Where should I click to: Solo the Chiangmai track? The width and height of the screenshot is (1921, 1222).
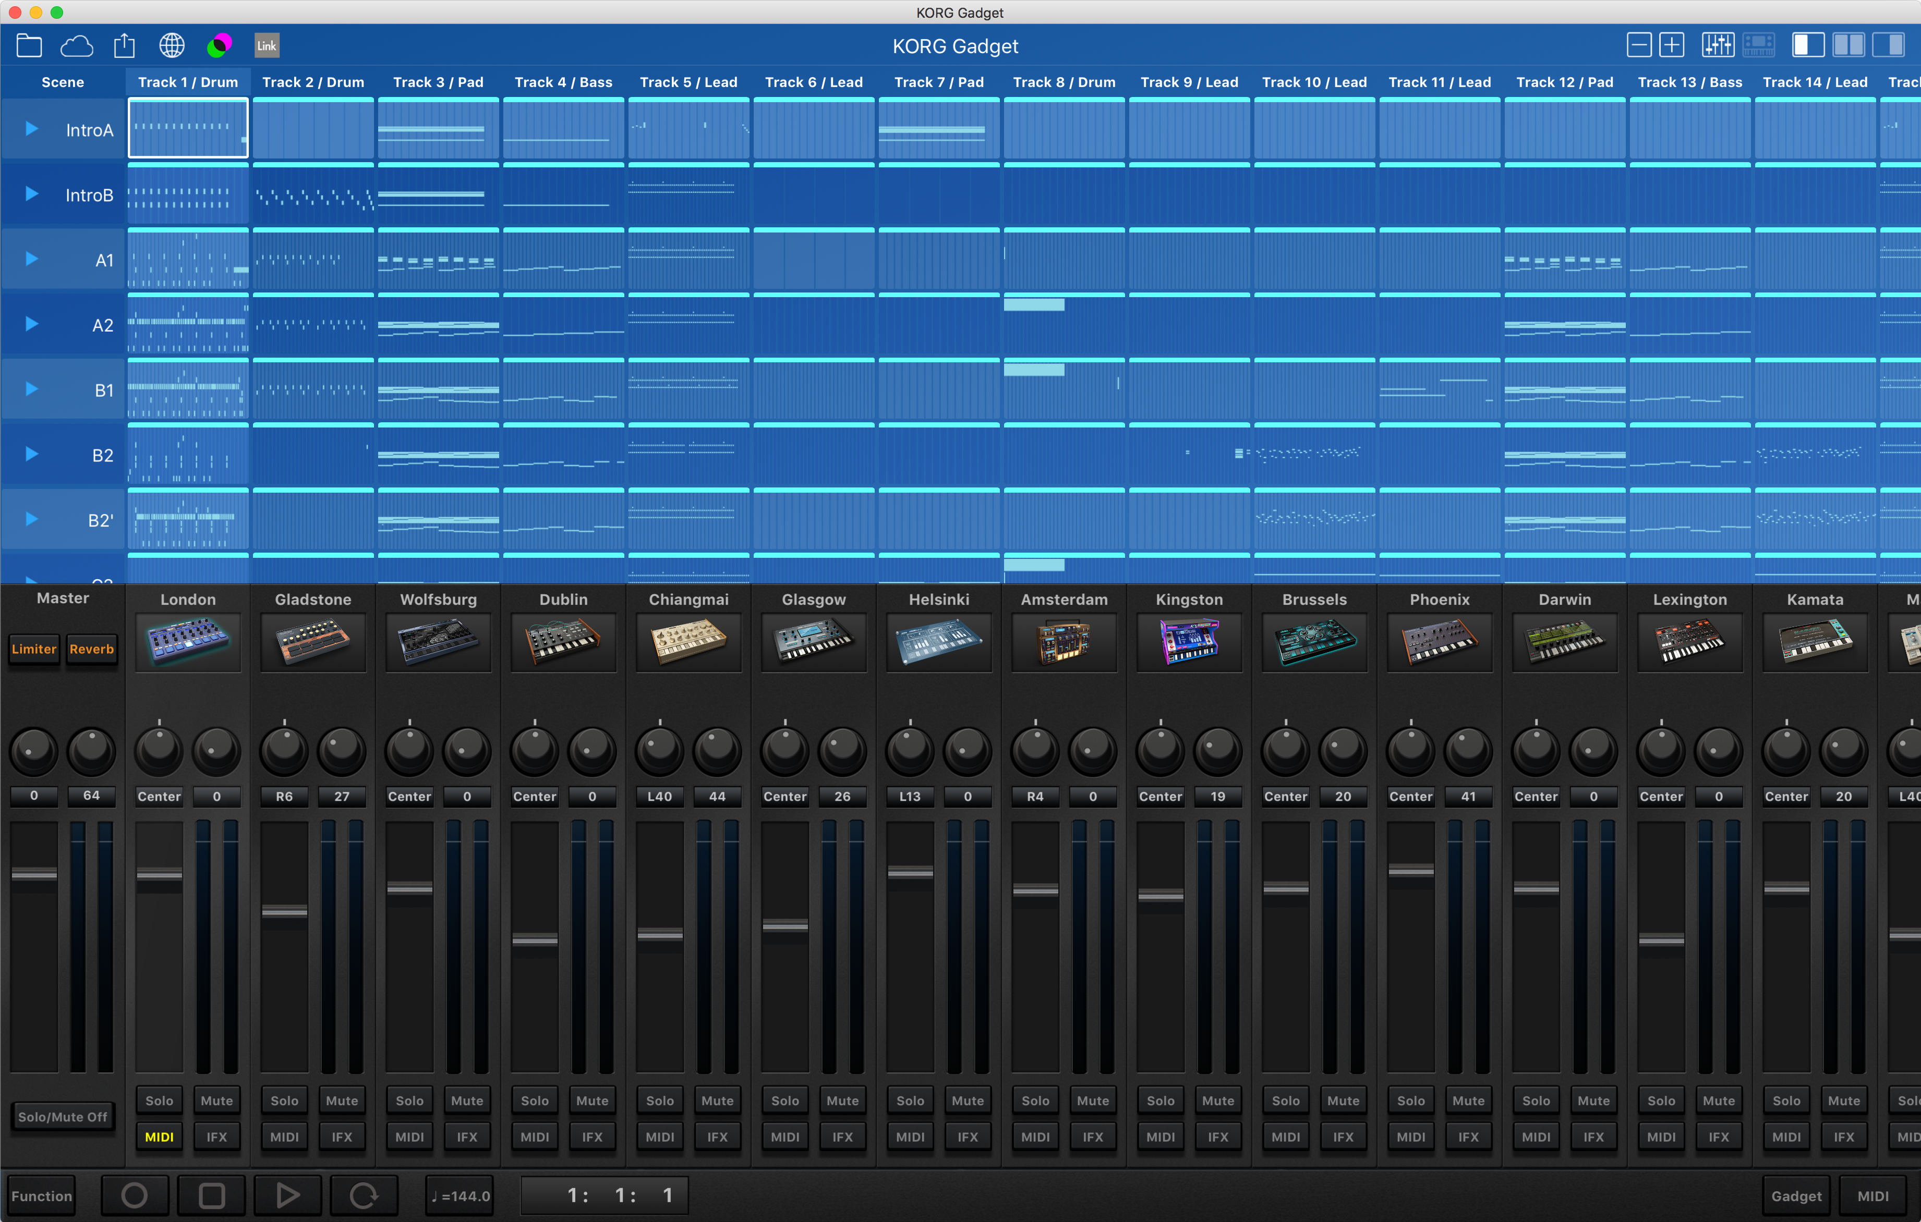660,1100
